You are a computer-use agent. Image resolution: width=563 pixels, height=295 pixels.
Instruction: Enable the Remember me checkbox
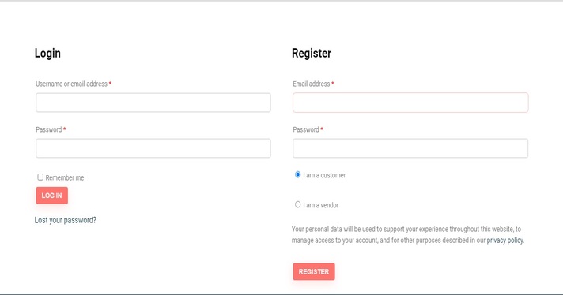(40, 177)
